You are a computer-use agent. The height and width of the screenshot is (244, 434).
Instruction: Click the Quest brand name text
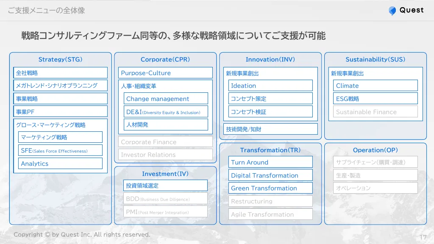point(412,10)
